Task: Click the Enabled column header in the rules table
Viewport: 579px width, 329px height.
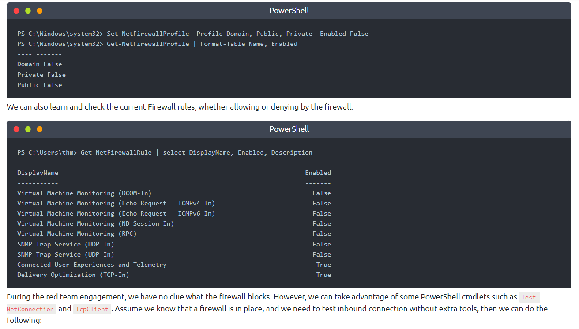Action: coord(318,173)
